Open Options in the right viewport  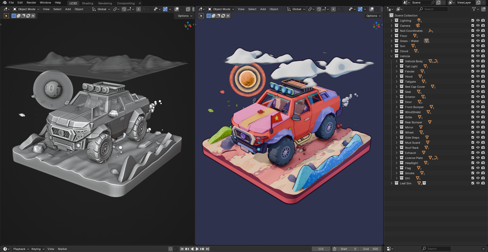[373, 16]
